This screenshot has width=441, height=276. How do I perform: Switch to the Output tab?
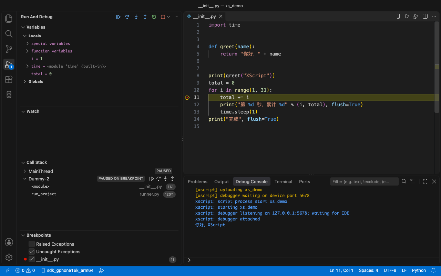click(222, 181)
